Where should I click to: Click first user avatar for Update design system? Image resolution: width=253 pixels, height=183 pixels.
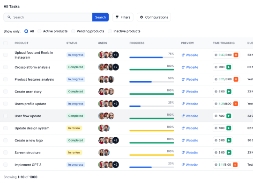point(101,128)
